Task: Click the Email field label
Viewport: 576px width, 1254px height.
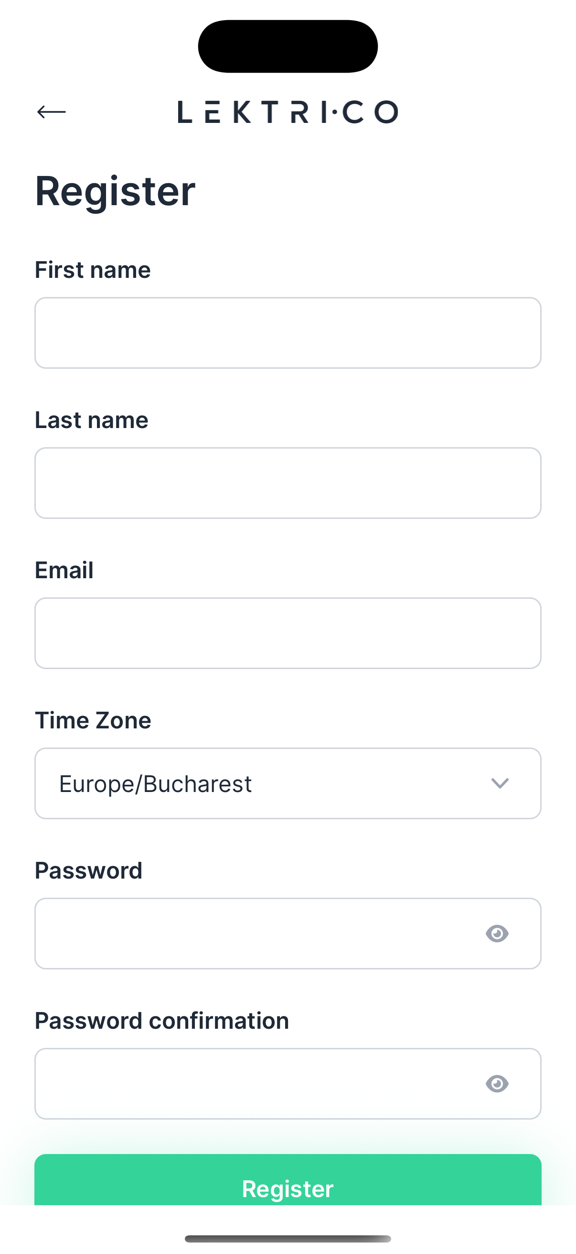Action: tap(64, 570)
